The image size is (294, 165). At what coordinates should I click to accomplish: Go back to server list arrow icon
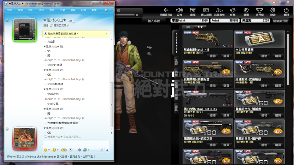(166, 10)
